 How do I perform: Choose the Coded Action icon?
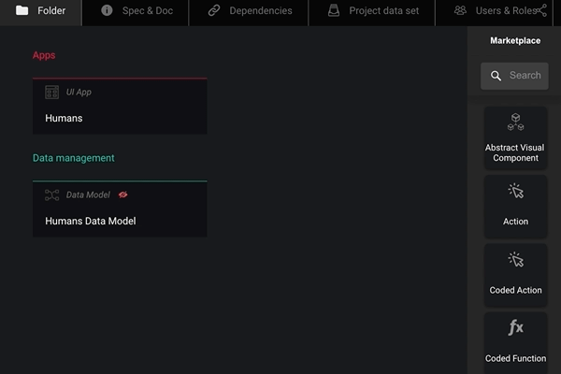(515, 261)
